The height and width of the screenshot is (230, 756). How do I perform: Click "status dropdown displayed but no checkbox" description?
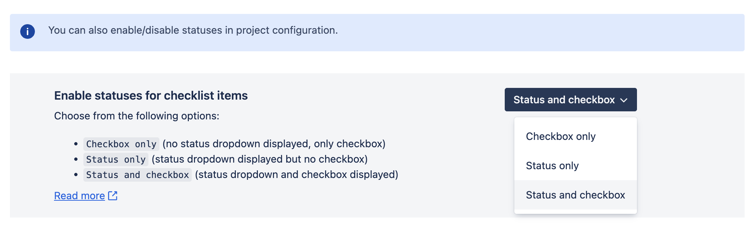260,159
